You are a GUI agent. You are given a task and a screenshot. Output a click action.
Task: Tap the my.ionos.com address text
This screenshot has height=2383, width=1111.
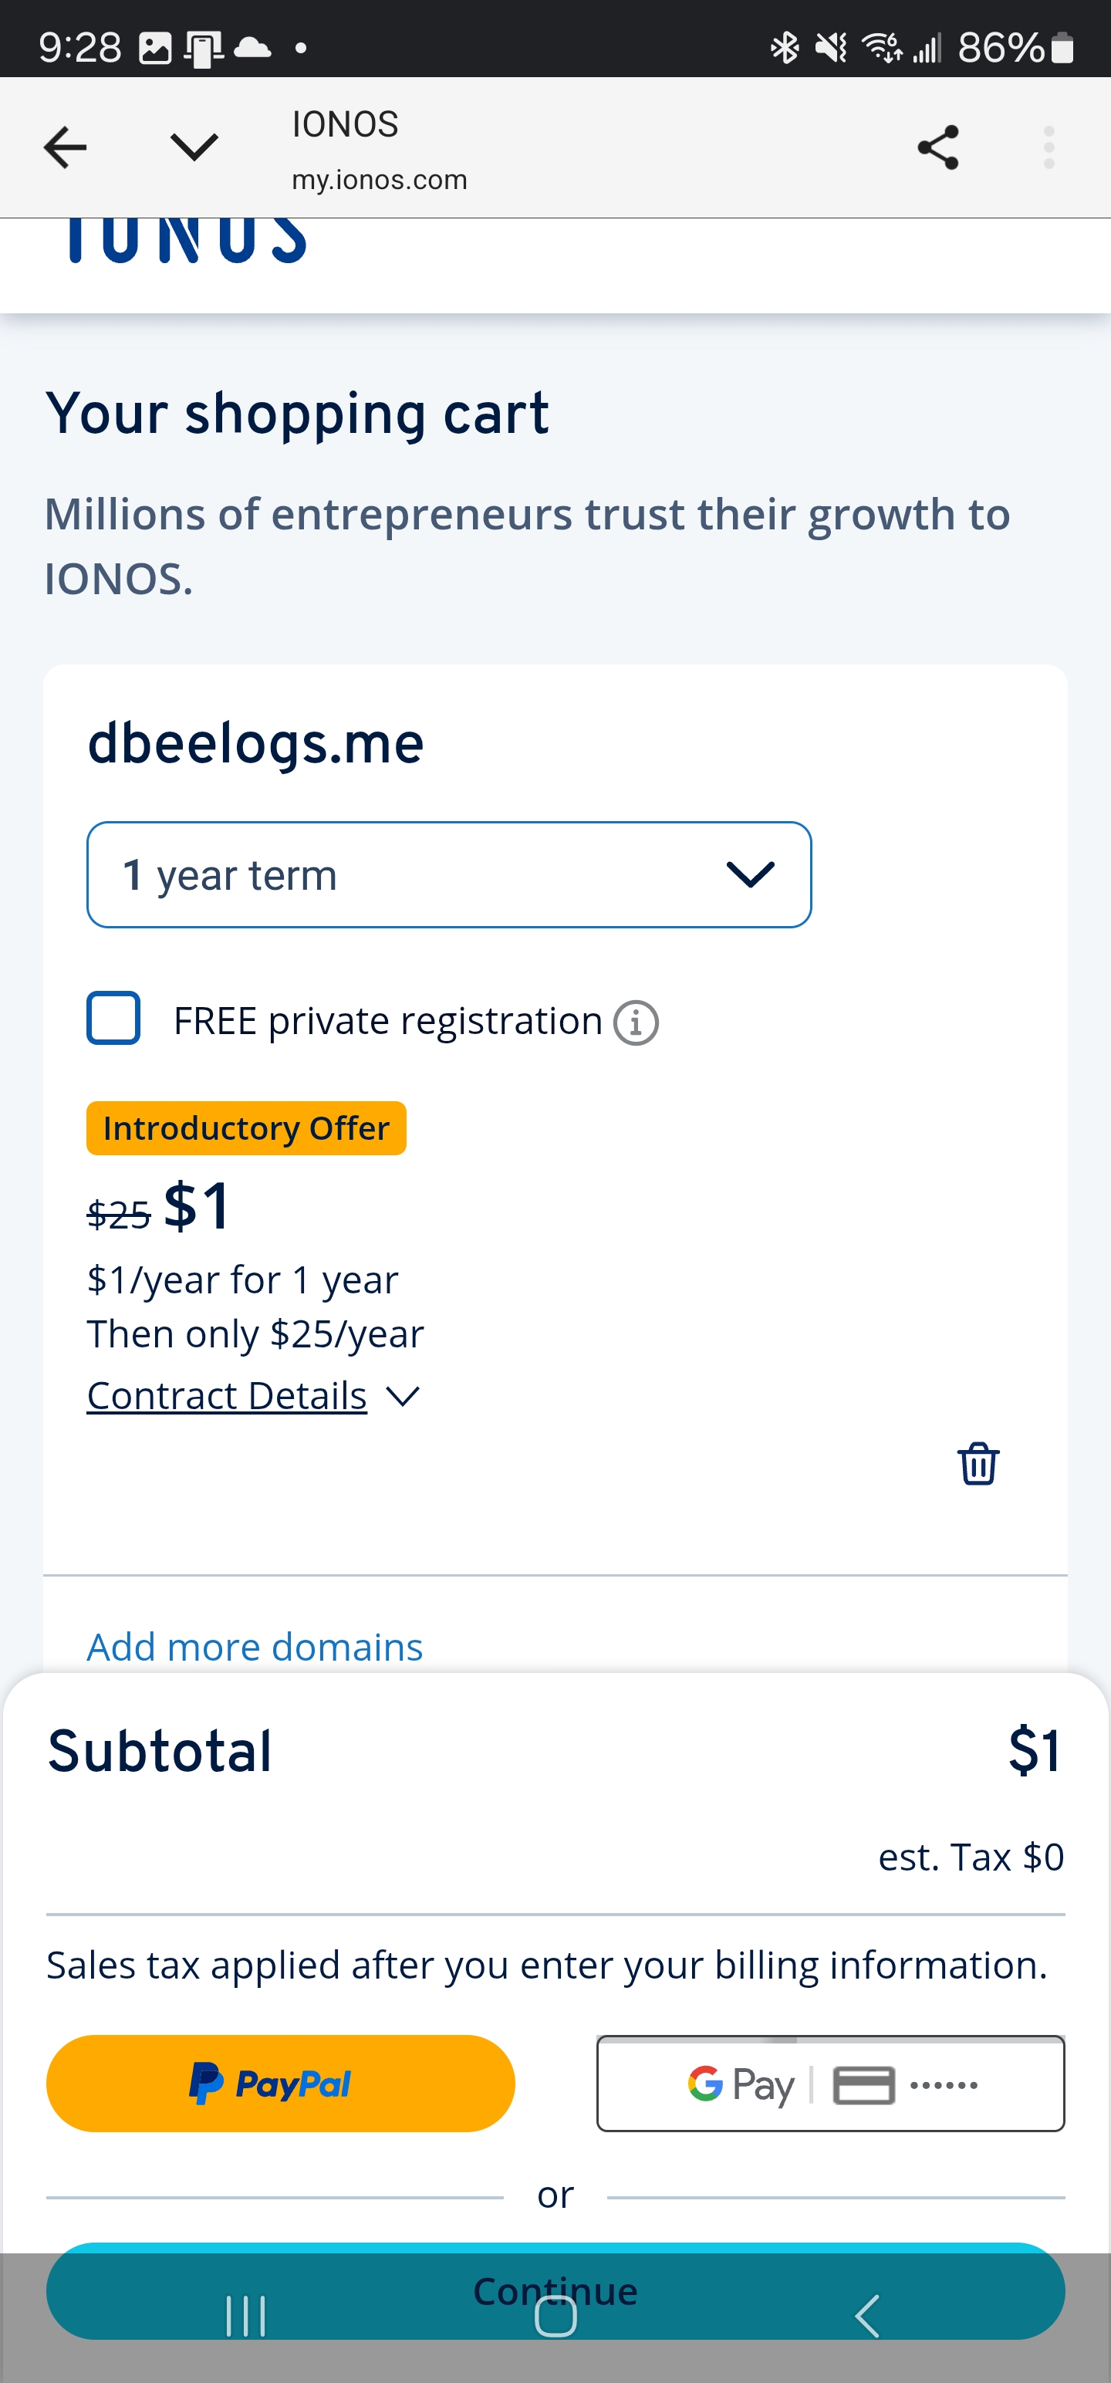(380, 180)
